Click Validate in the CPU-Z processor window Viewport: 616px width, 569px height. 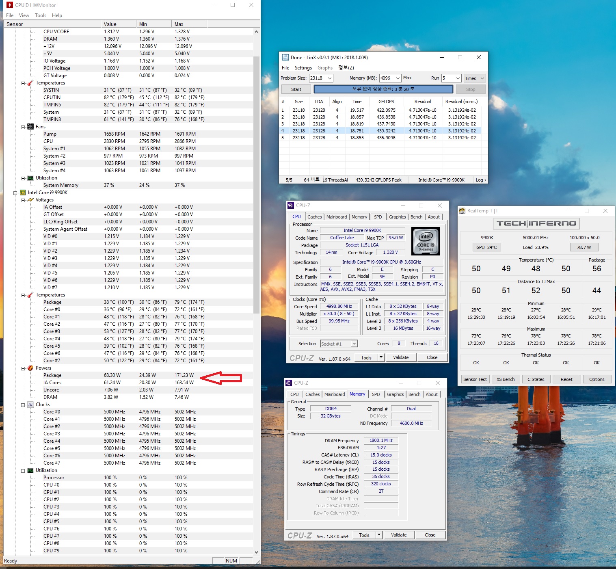point(401,357)
